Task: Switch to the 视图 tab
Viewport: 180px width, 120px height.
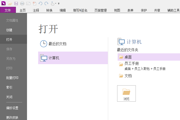Action: (x=117, y=10)
